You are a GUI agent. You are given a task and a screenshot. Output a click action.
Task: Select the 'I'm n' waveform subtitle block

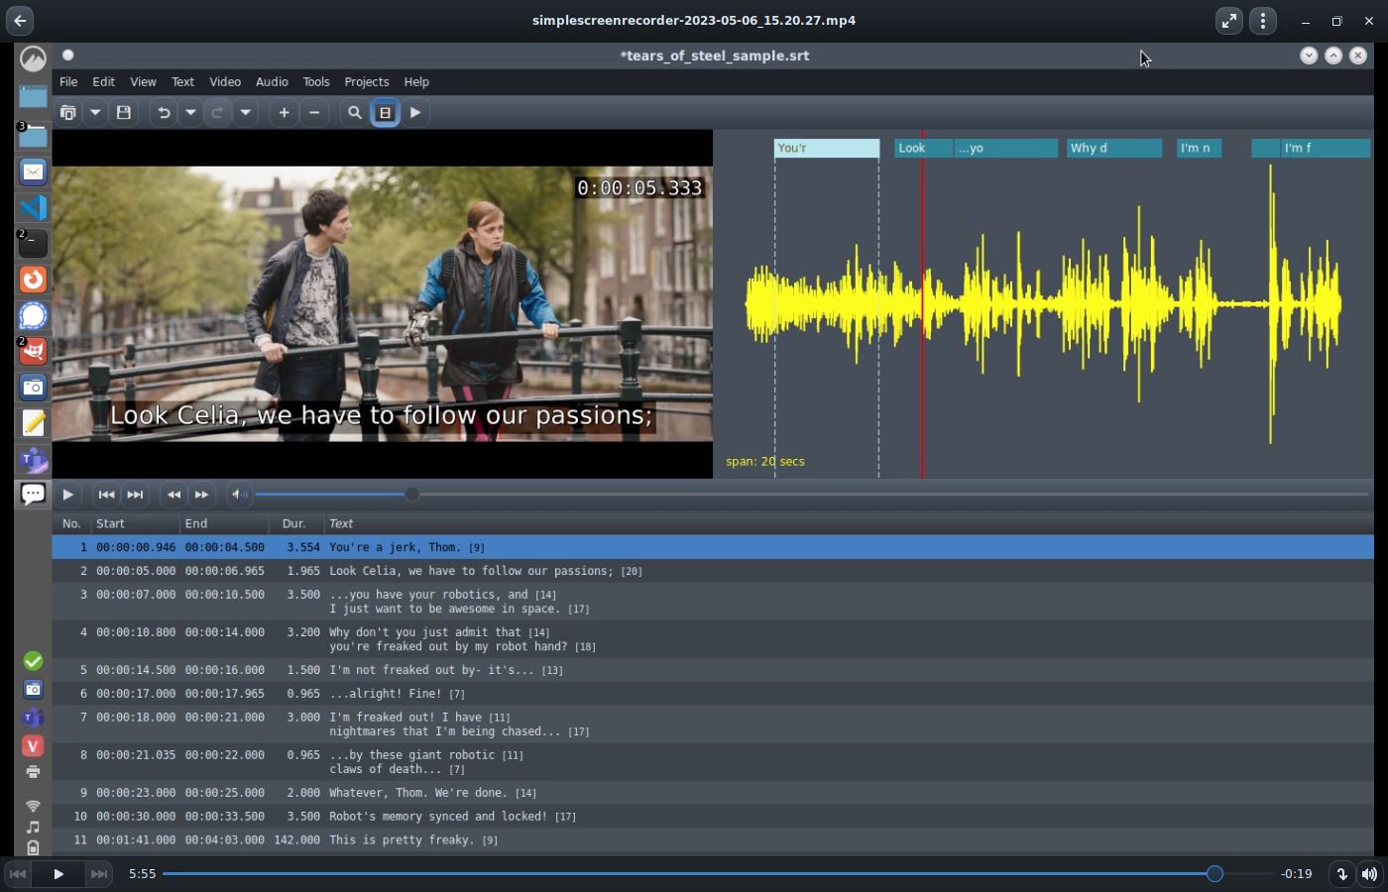1199,149
